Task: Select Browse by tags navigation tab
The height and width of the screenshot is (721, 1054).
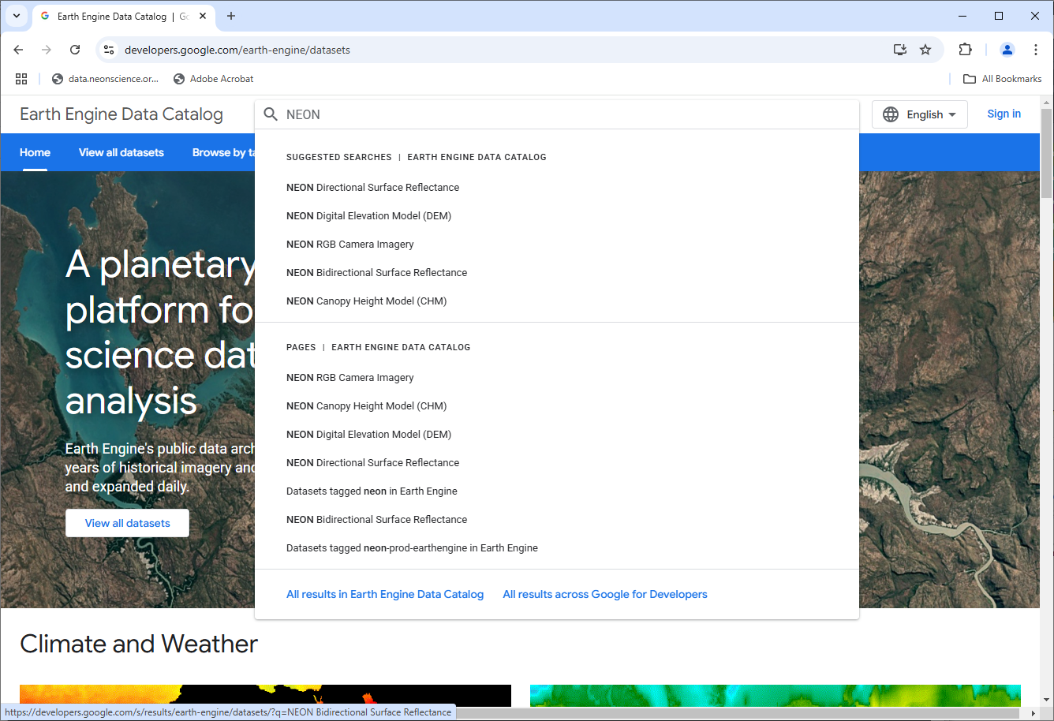Action: (223, 152)
